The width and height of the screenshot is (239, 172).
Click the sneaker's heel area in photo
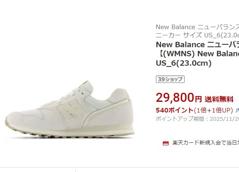pyautogui.click(x=122, y=107)
